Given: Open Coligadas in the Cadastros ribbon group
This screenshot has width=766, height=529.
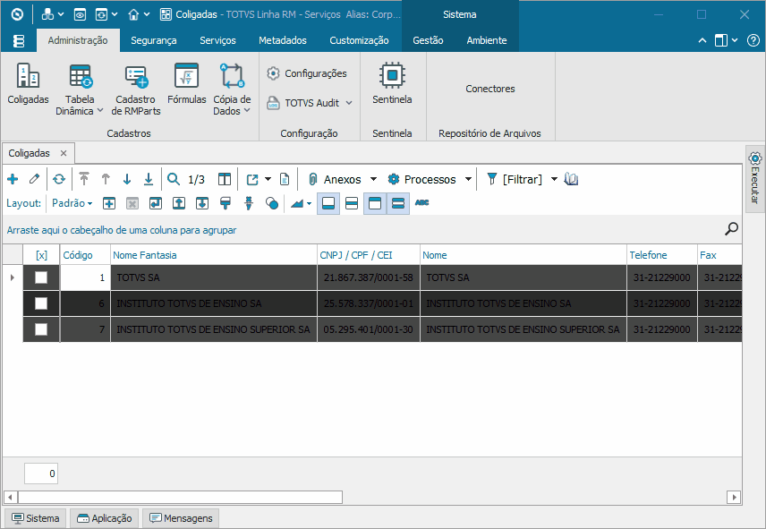Looking at the screenshot, I should point(28,83).
